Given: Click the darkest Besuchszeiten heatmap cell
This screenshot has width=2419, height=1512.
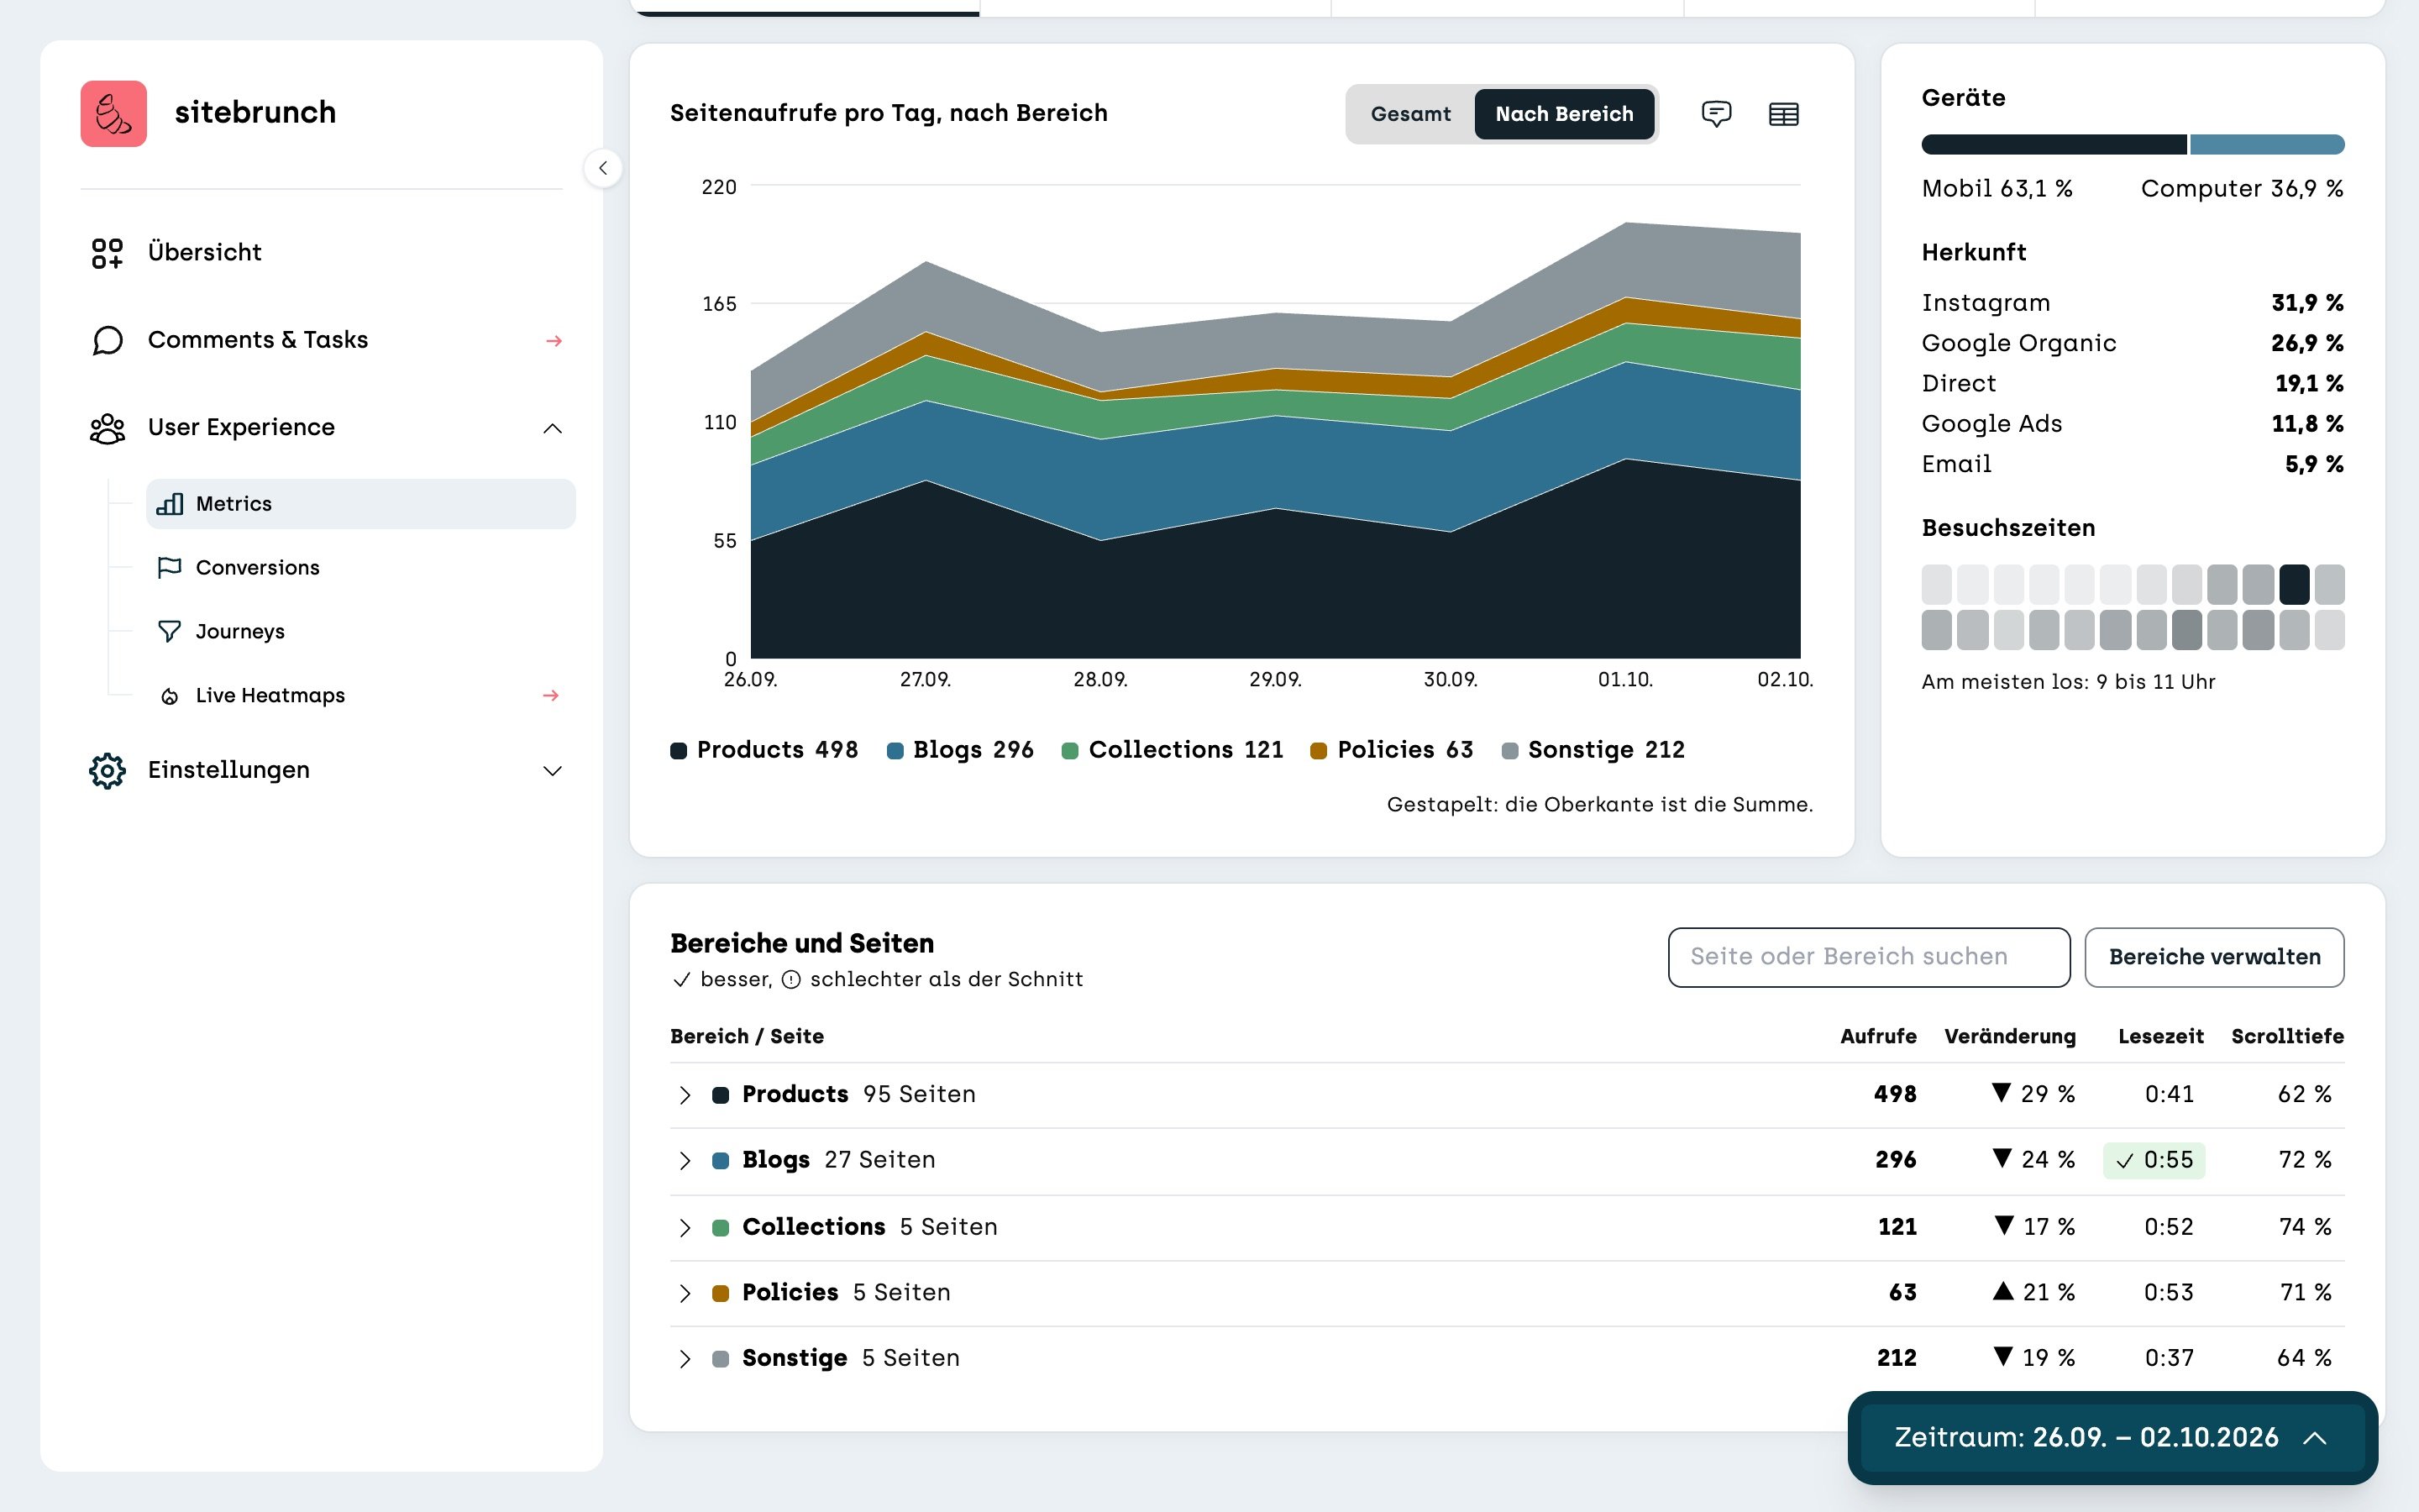Looking at the screenshot, I should pos(2294,584).
